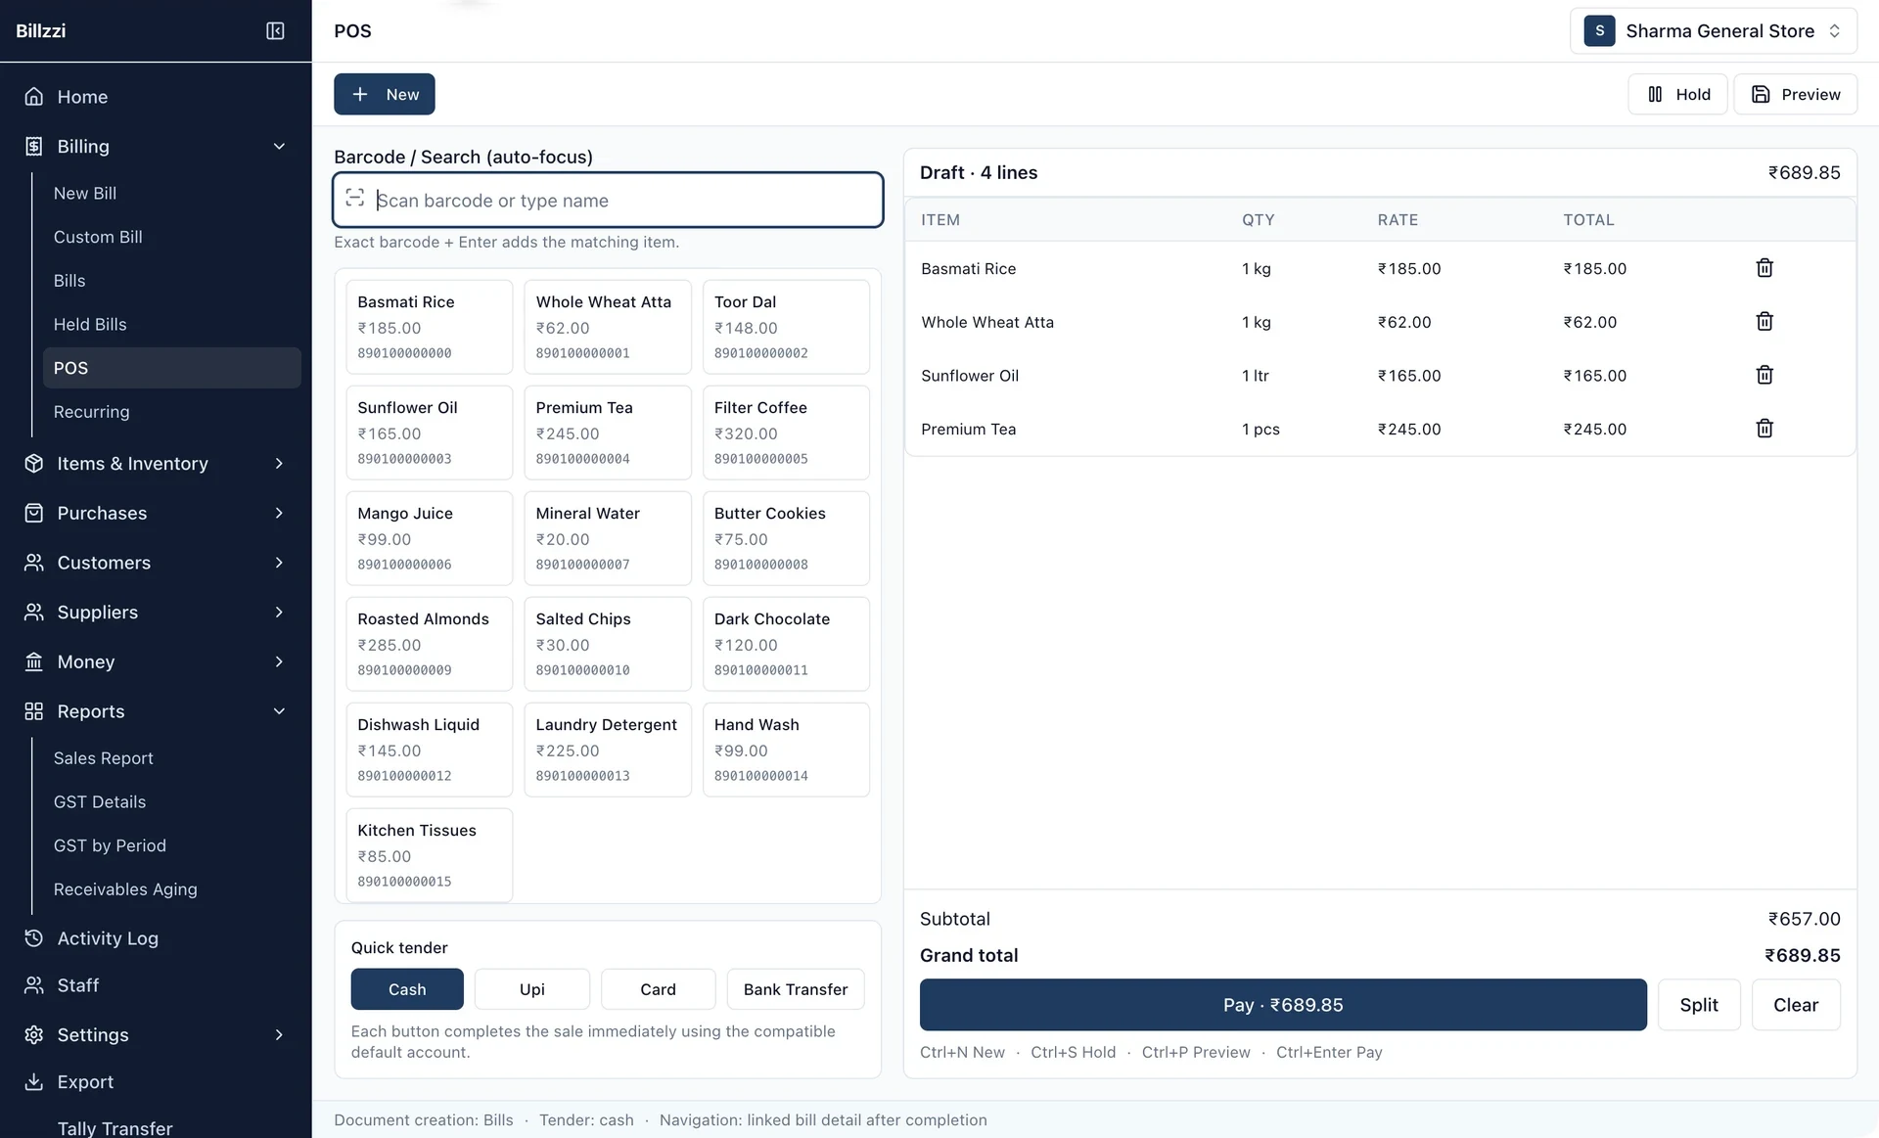Image resolution: width=1879 pixels, height=1138 pixels.
Task: Collapse the Billing section chevron
Action: tap(279, 147)
